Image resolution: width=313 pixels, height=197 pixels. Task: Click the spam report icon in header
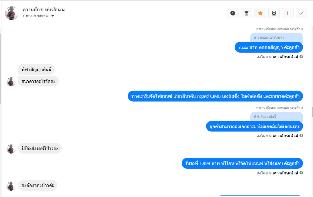click(232, 13)
